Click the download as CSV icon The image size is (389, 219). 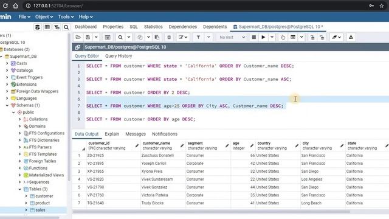351,37
